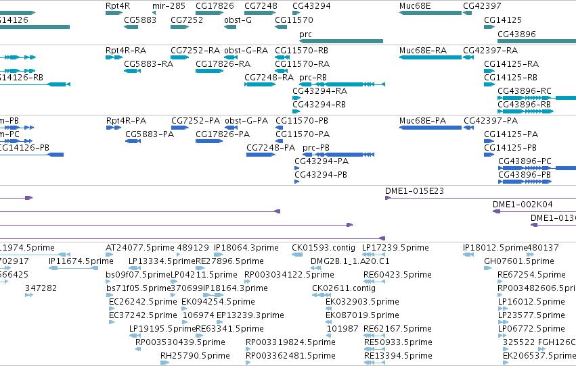Image resolution: width=576 pixels, height=366 pixels.
Task: Open the DME1-002K04 BAC label
Action: click(x=523, y=205)
